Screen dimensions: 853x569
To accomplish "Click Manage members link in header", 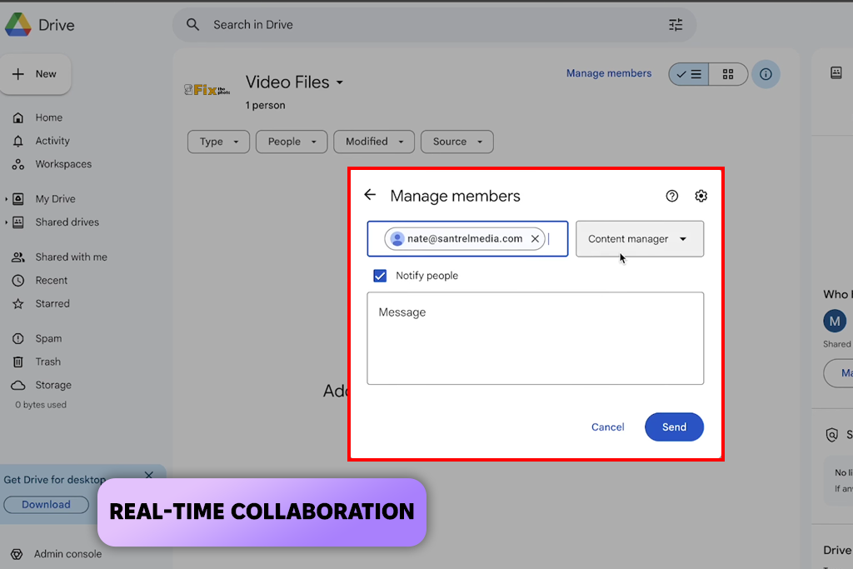I will (609, 73).
